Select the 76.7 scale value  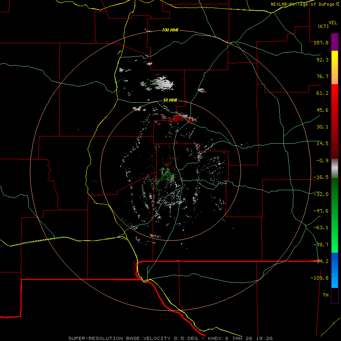pyautogui.click(x=322, y=76)
